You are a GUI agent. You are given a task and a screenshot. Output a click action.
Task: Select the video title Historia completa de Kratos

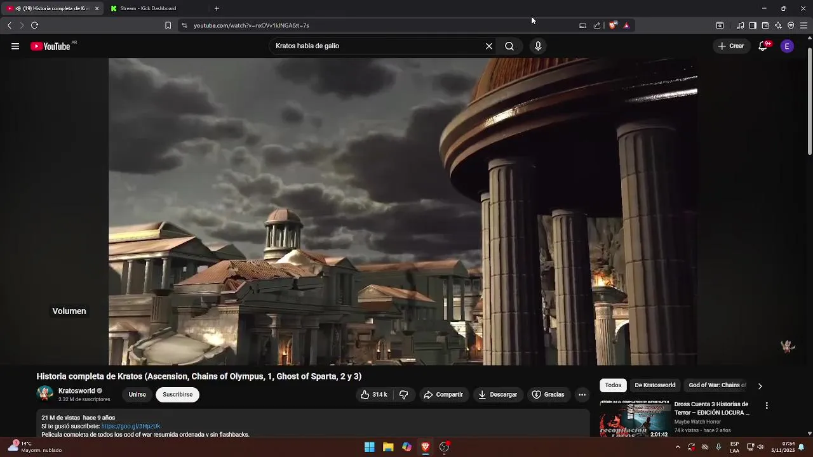pos(199,376)
